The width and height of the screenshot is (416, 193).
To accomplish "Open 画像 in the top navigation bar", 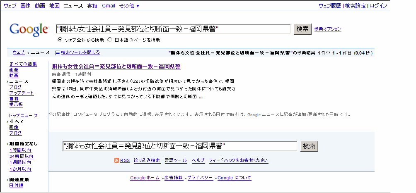I will (x=25, y=6).
